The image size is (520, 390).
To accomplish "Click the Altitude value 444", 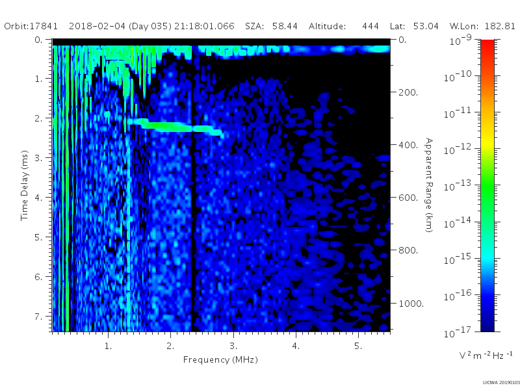I will pyautogui.click(x=370, y=26).
